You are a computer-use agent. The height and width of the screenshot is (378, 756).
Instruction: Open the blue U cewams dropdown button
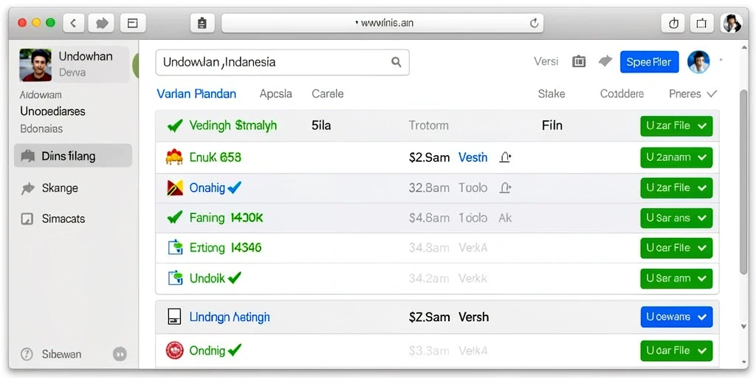click(x=676, y=317)
